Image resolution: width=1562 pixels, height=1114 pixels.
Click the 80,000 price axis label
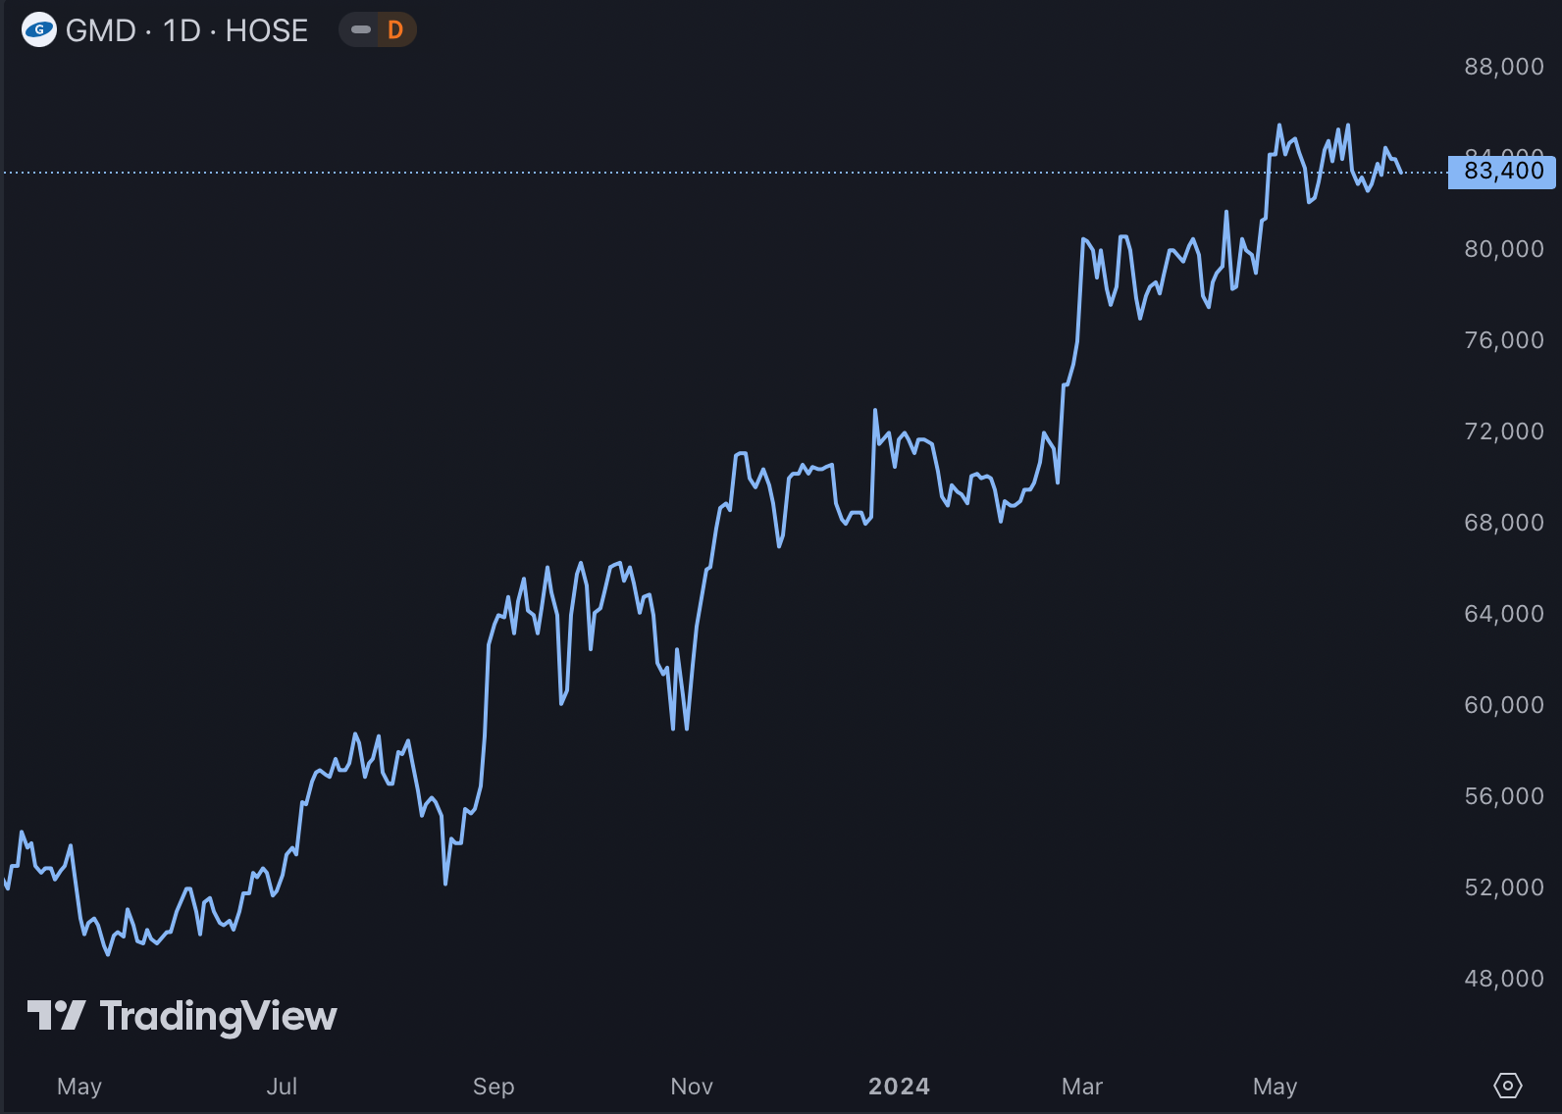(x=1504, y=249)
